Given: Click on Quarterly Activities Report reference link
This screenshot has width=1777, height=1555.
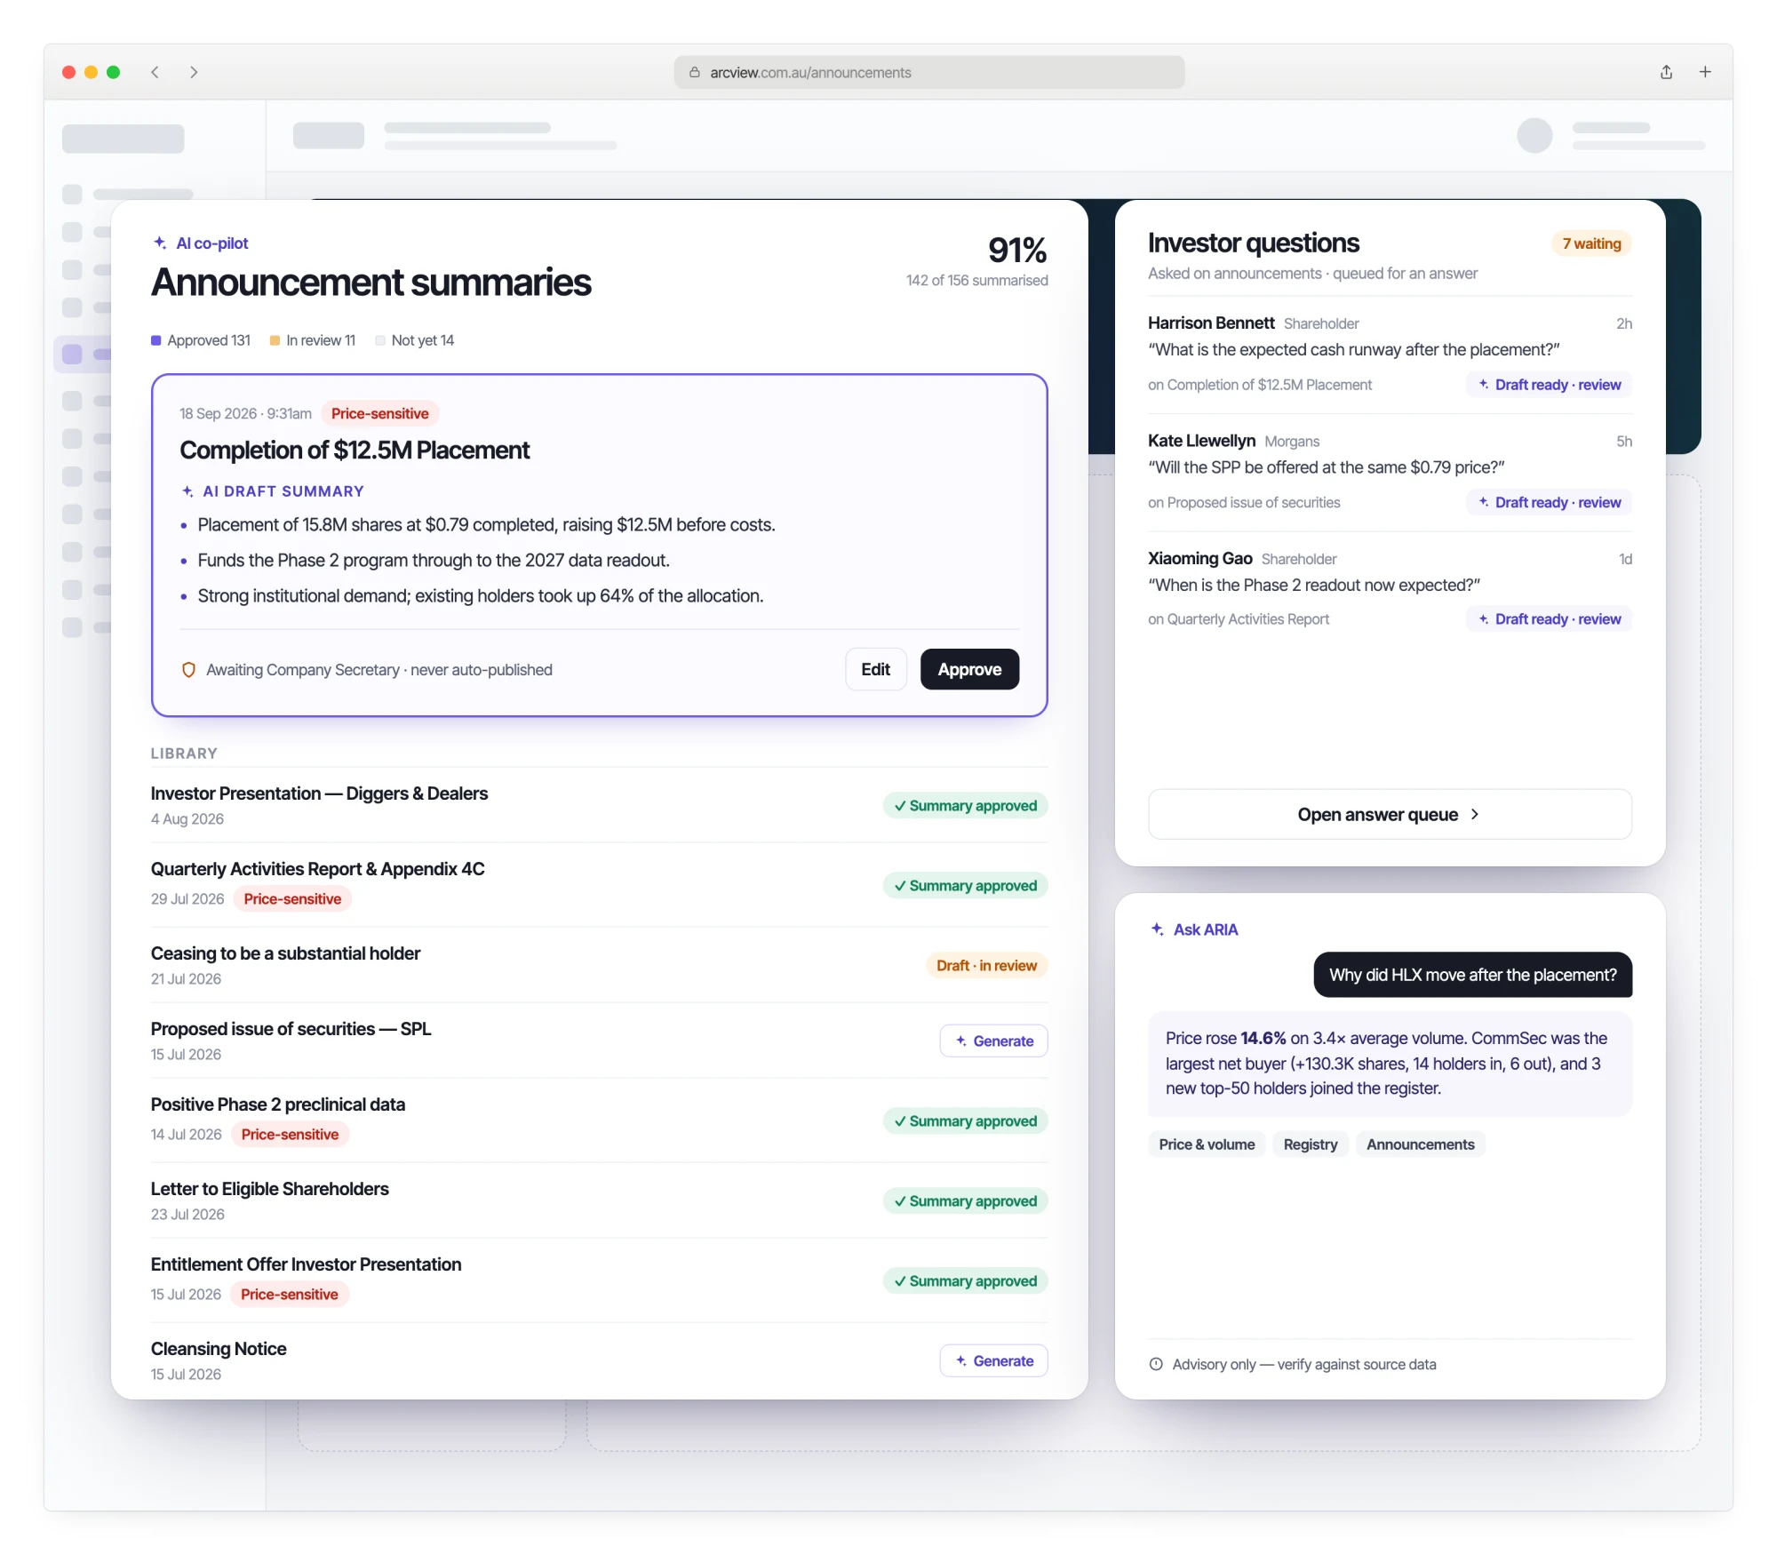Looking at the screenshot, I should click(1239, 619).
